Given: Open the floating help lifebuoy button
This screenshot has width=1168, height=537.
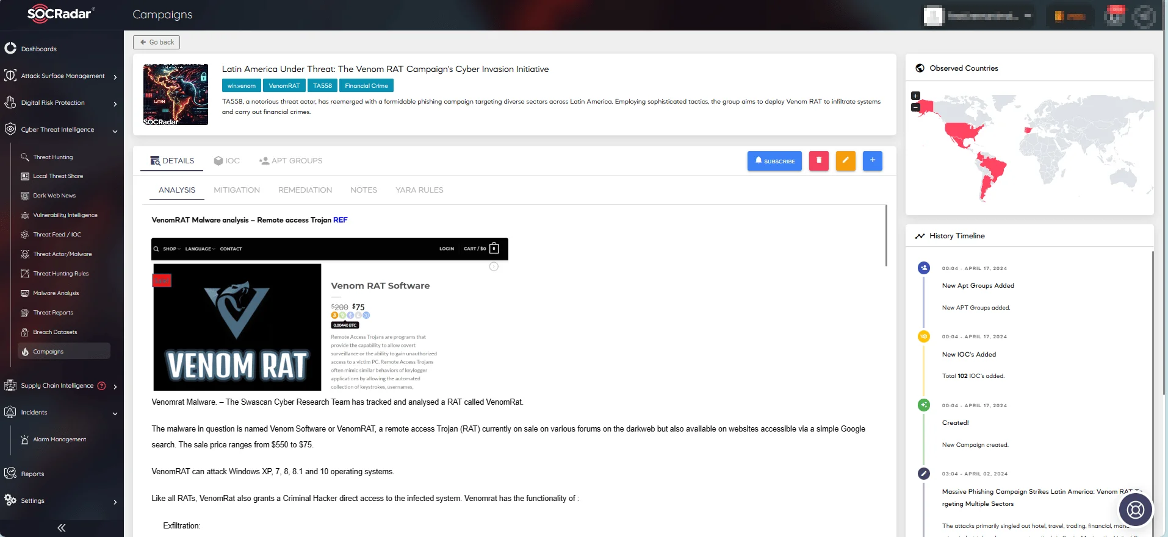Looking at the screenshot, I should point(1136,510).
